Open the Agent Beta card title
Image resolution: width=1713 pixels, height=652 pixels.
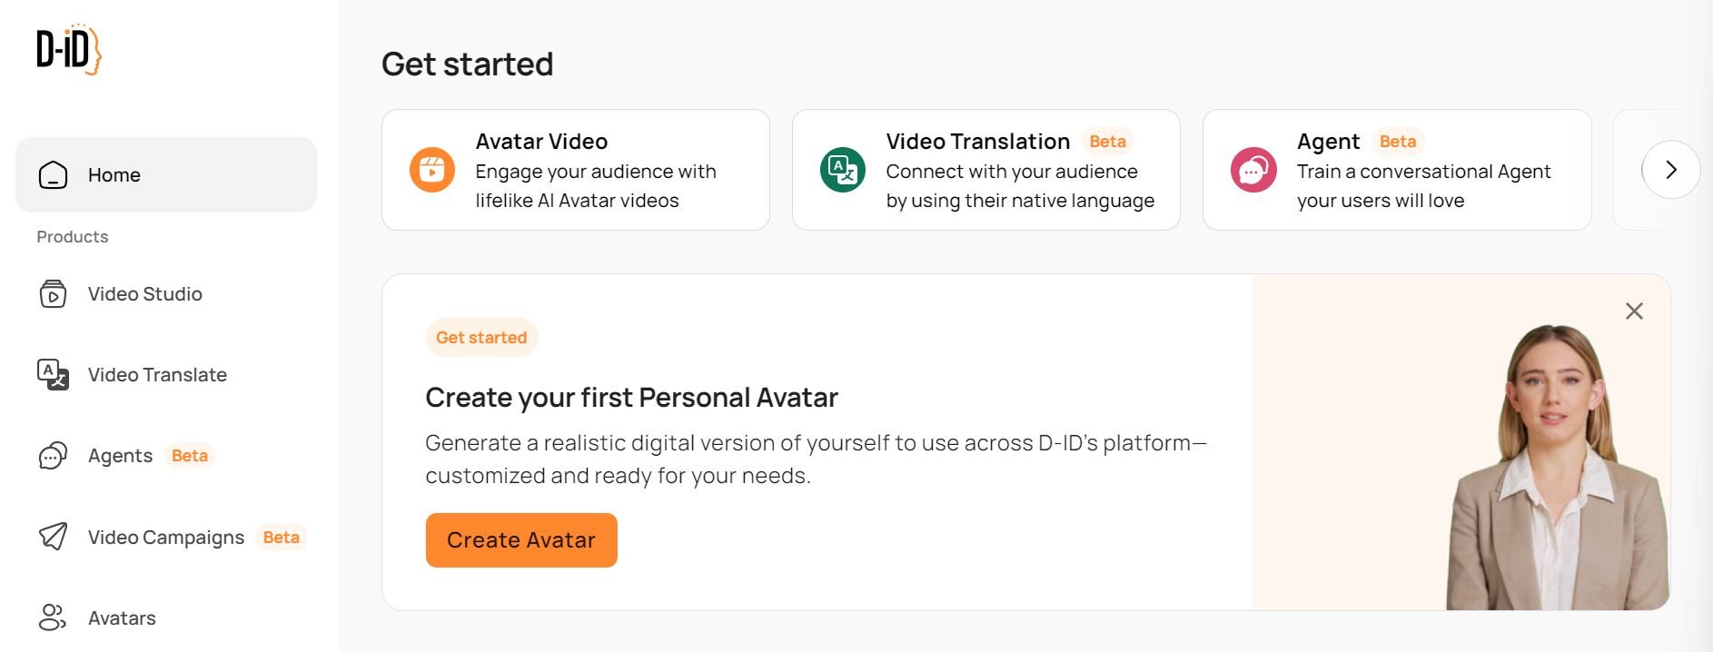1328,142
